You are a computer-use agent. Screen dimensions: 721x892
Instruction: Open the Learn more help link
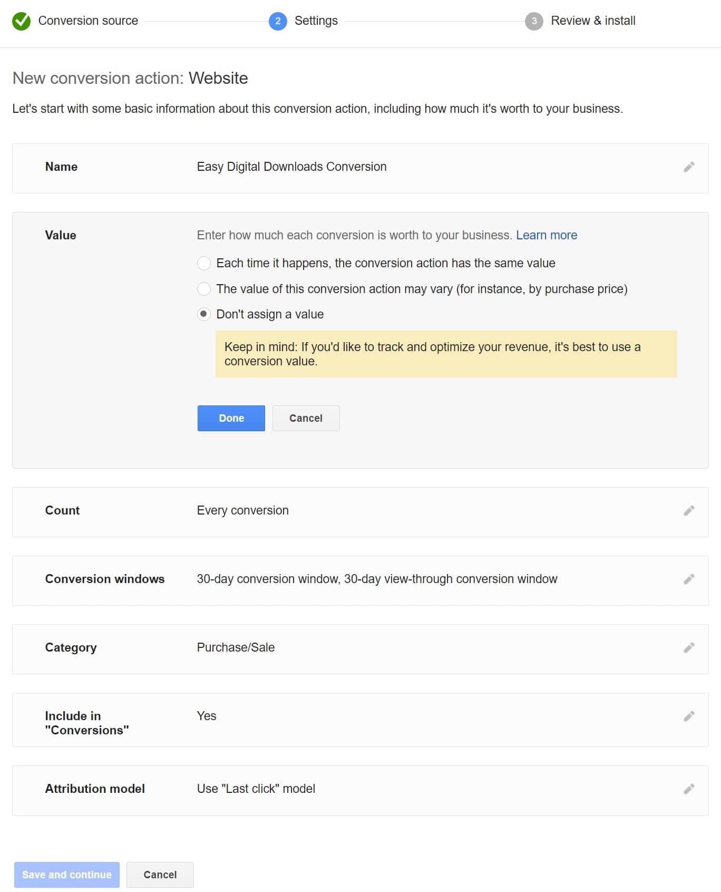pyautogui.click(x=547, y=235)
